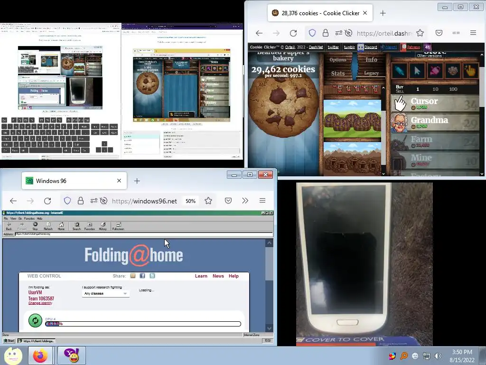Image resolution: width=486 pixels, height=365 pixels.
Task: Click the CPU folding progress bar
Action: [143, 324]
